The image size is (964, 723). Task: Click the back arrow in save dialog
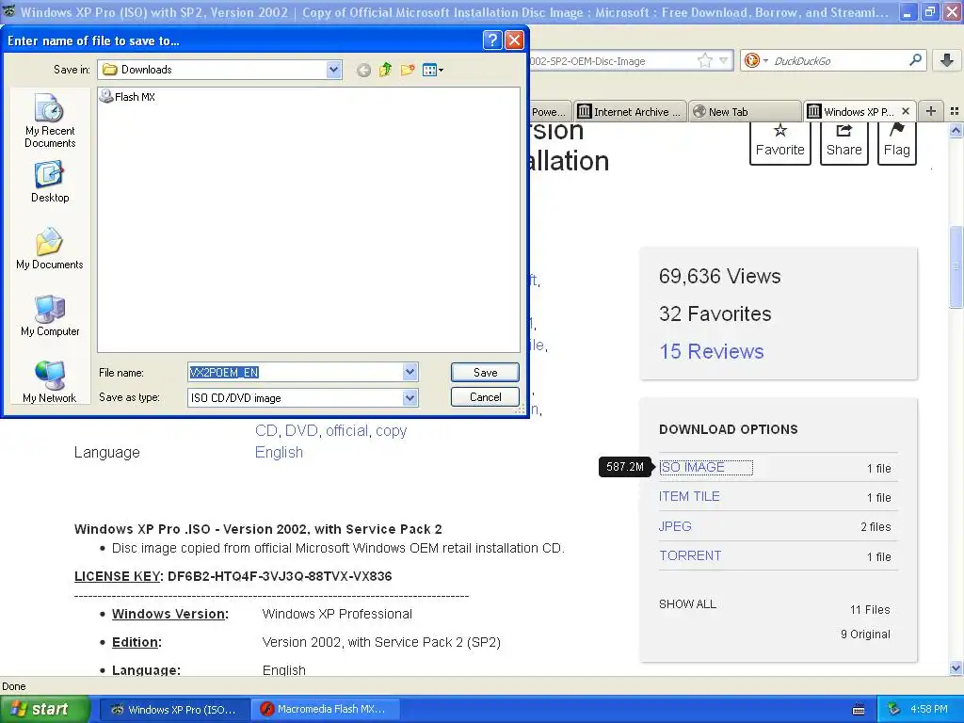[363, 70]
